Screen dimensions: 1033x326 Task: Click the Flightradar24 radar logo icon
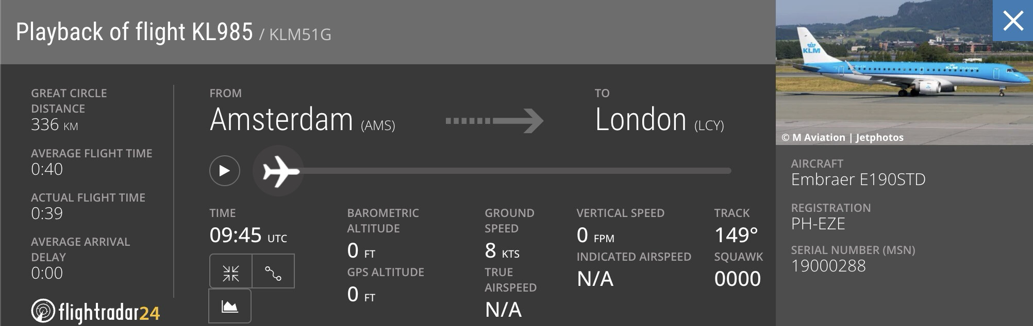43,311
